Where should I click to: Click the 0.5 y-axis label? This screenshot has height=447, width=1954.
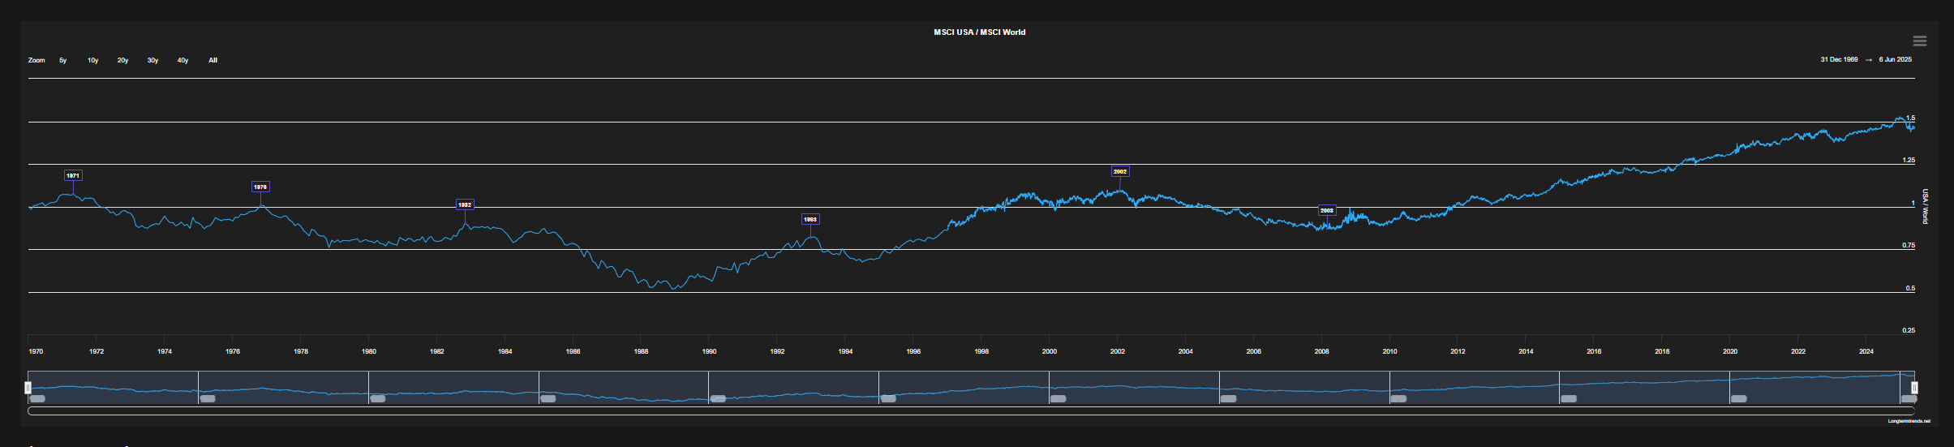pyautogui.click(x=1910, y=288)
